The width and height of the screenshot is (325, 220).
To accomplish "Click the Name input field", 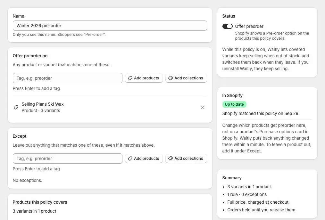I will point(110,26).
